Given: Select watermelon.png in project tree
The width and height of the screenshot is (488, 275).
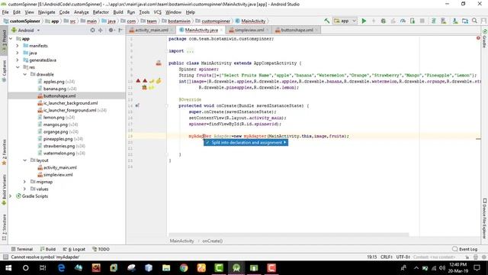Looking at the screenshot, I should coord(59,153).
